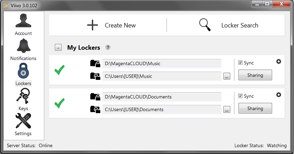Image resolution: width=294 pixels, height=154 pixels.
Task: Open Settings wrench and screwdriver icon
Action: [x=23, y=121]
